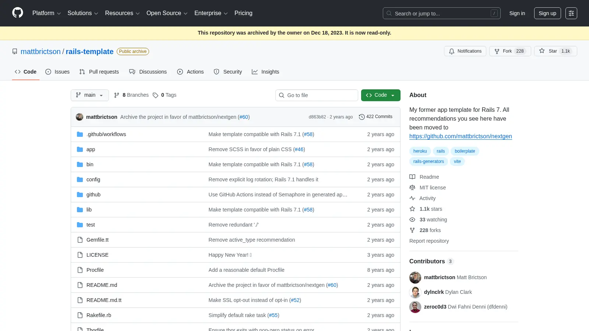This screenshot has height=331, width=589.
Task: Click the bin folder icon
Action: tap(80, 164)
